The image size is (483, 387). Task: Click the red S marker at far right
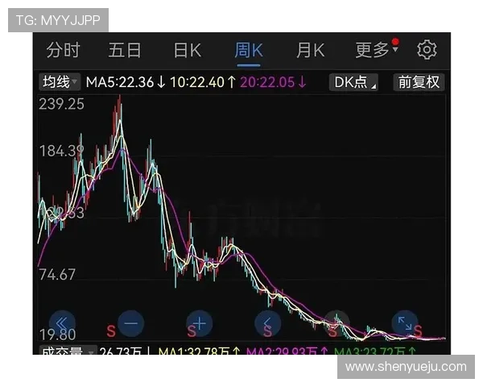point(418,331)
